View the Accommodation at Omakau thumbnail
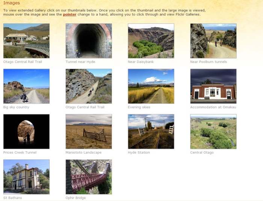Viewport: 263px width, 201px height. click(213, 86)
